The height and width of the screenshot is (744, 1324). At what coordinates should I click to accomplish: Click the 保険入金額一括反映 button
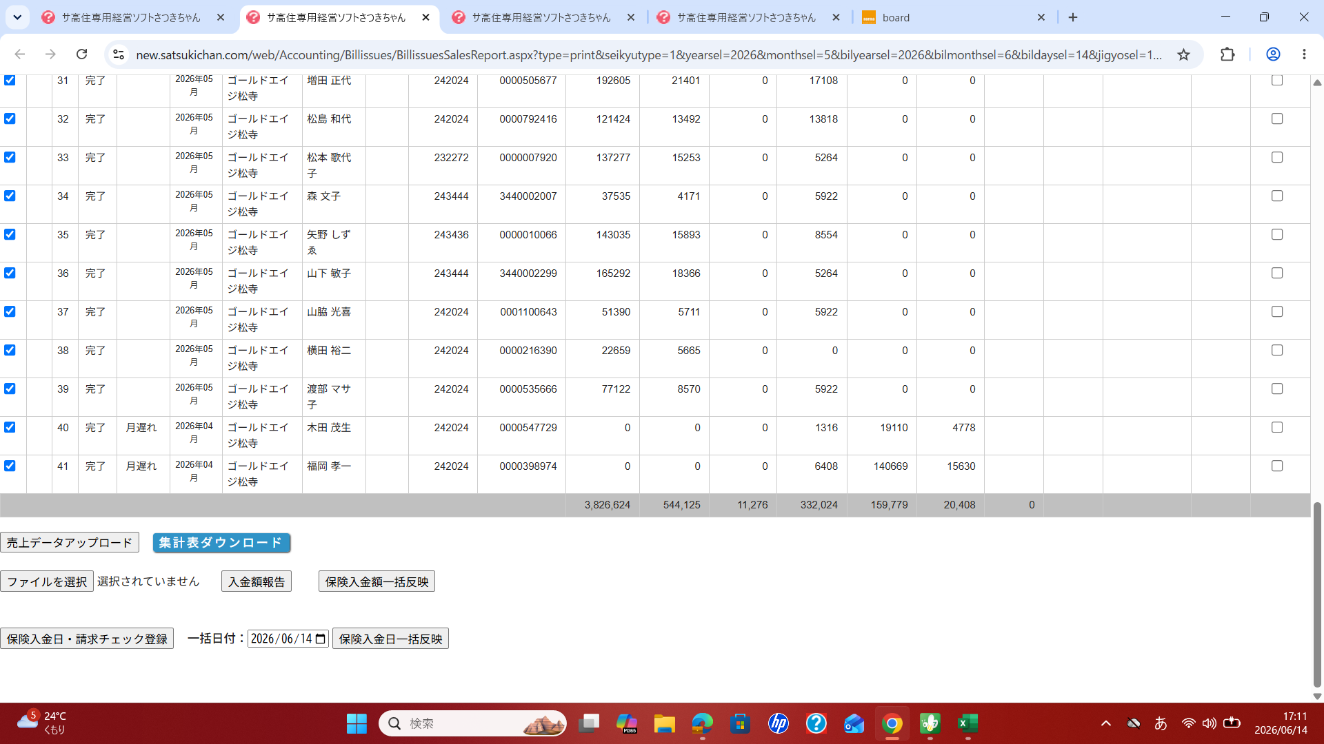[377, 581]
